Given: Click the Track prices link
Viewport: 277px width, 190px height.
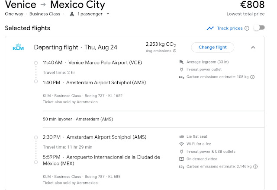Looking at the screenshot, I should pos(230,28).
